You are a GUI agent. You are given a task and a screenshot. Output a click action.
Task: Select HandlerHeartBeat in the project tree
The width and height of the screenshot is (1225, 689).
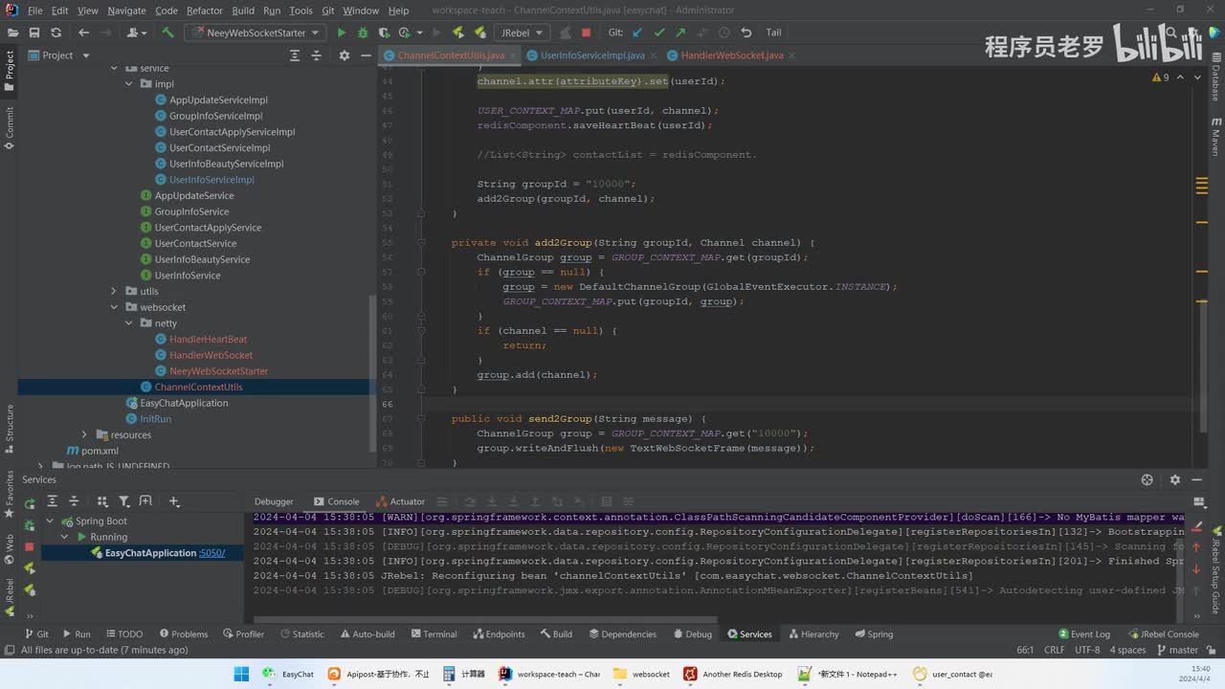pos(208,339)
